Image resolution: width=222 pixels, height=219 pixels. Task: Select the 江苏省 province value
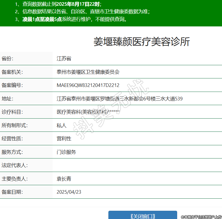[x=64, y=59]
